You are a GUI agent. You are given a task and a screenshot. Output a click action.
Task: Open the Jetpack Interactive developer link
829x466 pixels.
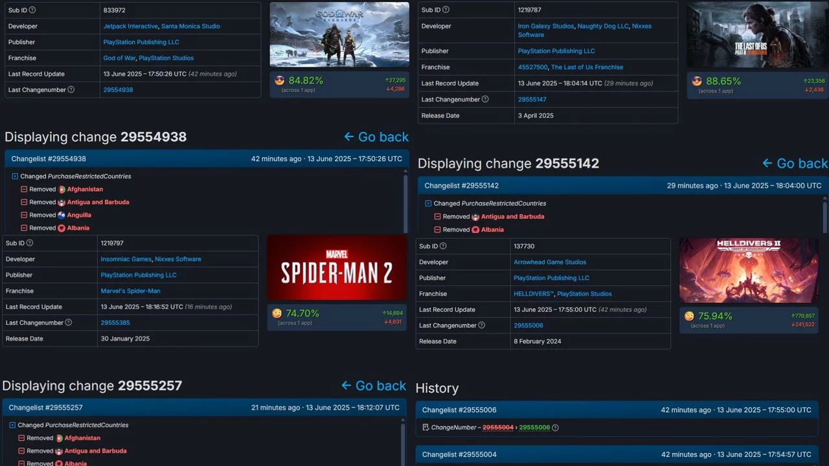(x=130, y=27)
